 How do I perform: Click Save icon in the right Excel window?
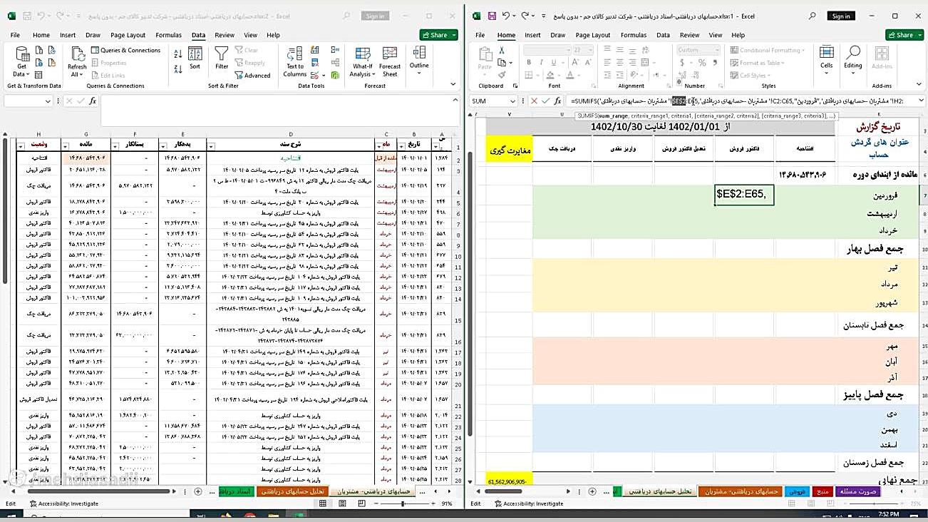tap(492, 16)
